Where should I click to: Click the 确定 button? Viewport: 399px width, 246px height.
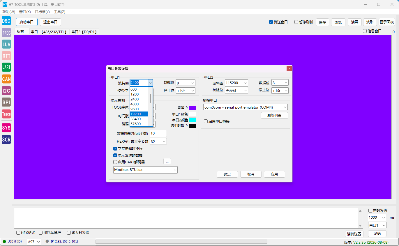coord(227,174)
